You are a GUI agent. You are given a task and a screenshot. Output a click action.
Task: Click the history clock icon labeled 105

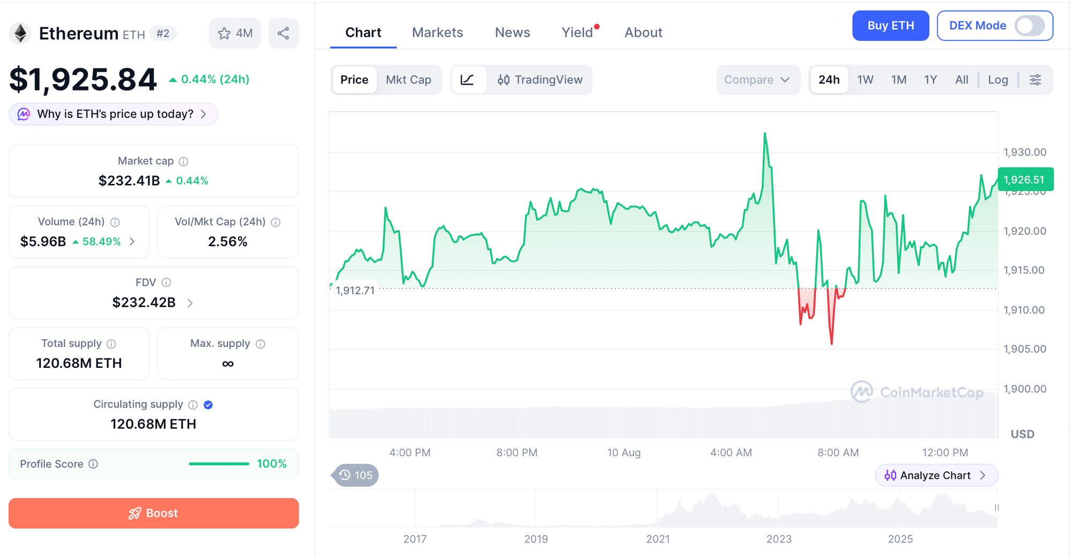point(355,476)
